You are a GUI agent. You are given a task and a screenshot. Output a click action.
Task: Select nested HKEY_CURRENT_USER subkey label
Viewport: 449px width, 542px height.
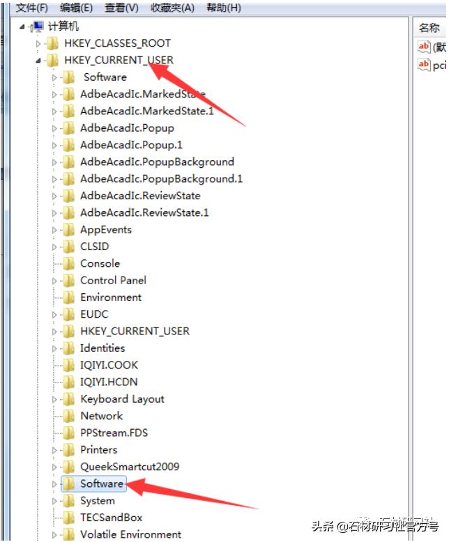point(135,332)
